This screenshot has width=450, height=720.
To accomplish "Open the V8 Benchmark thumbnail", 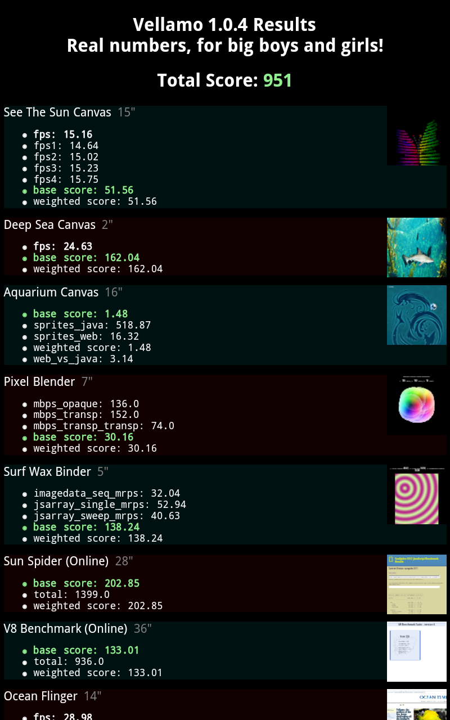I will click(417, 651).
